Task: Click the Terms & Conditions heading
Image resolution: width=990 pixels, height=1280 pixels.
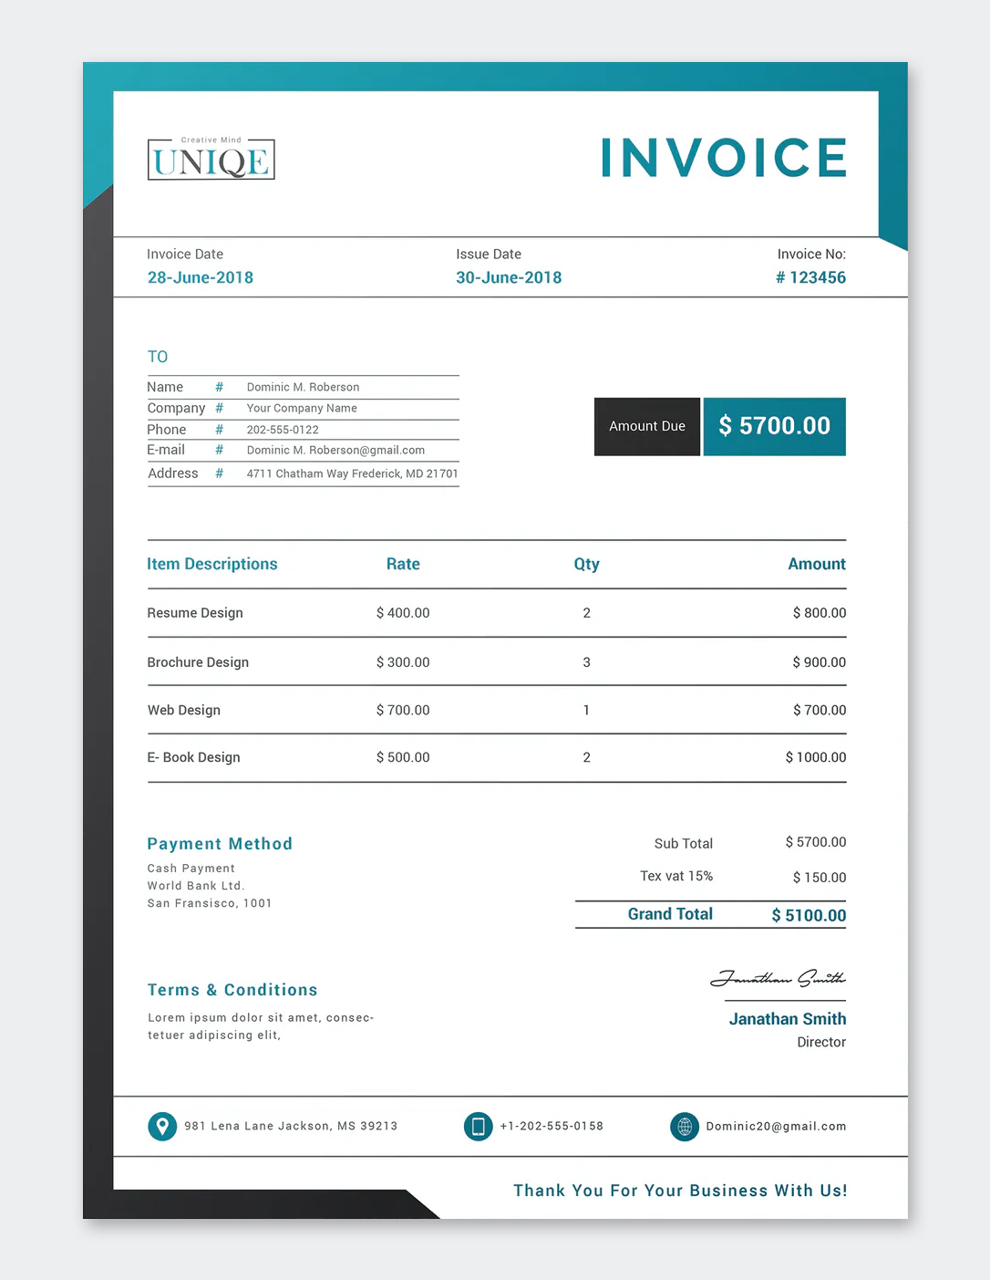Action: [x=232, y=990]
